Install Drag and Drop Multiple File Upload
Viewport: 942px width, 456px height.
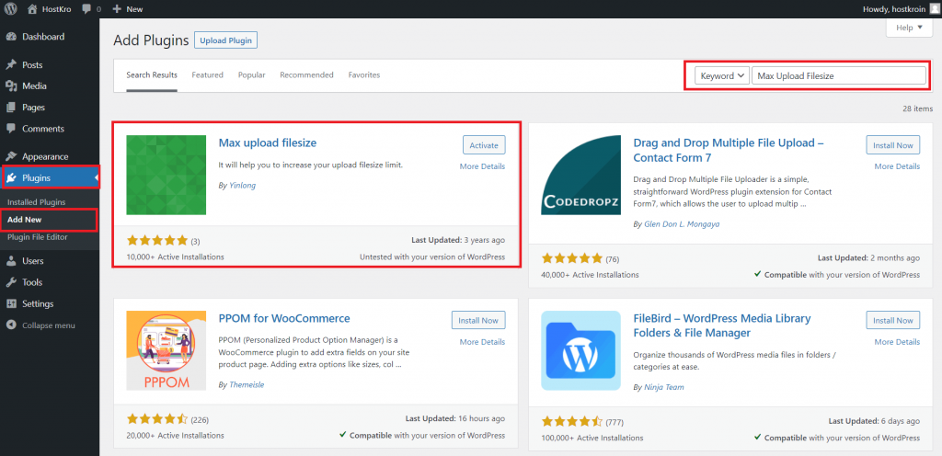point(892,145)
